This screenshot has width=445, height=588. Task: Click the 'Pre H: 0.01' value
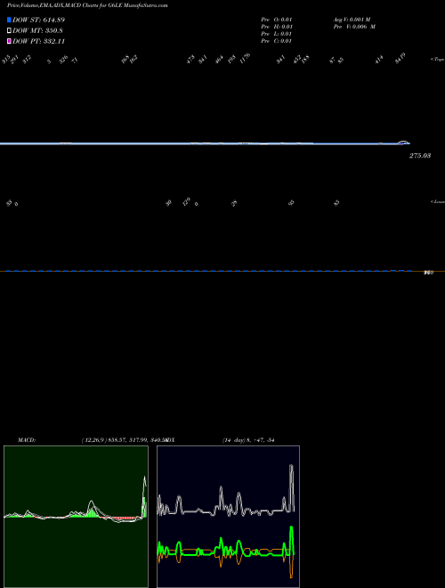point(277,27)
